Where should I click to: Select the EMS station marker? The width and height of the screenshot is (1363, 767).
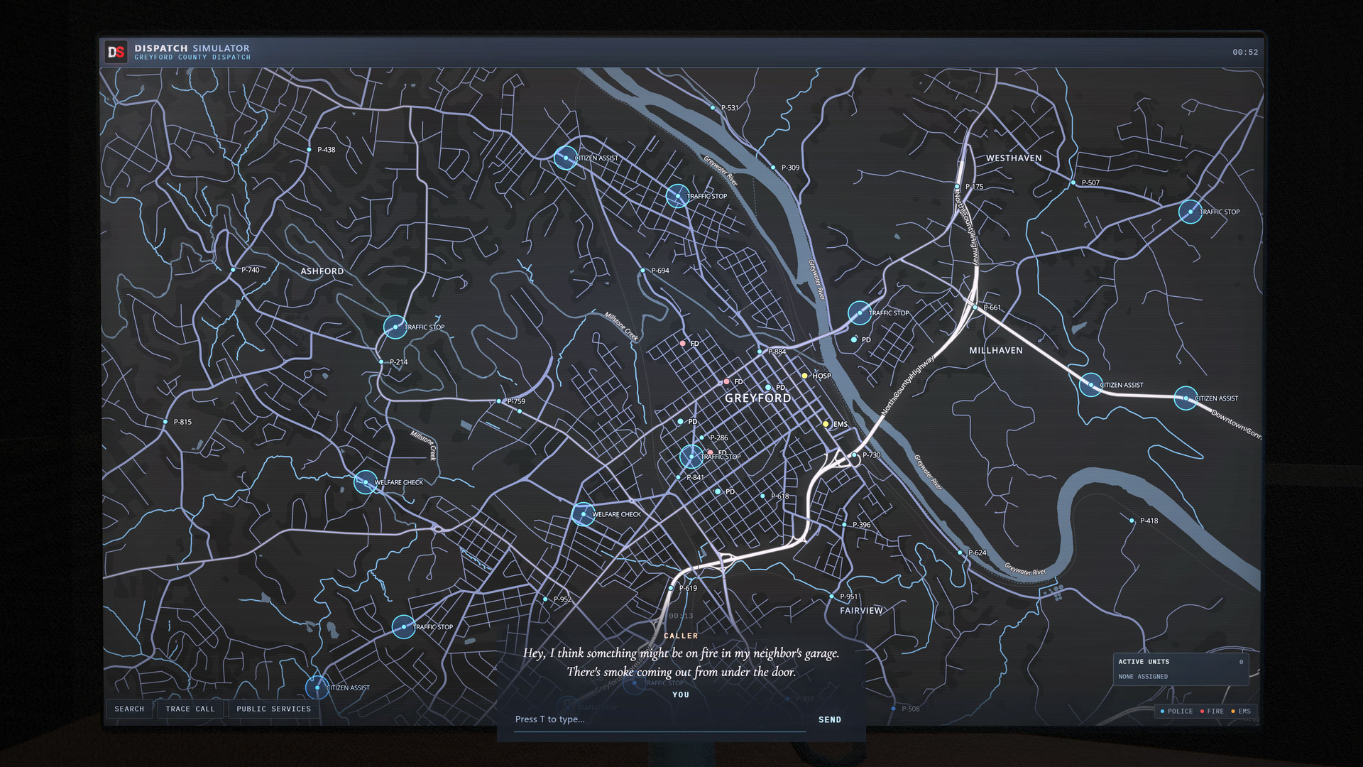pos(826,424)
